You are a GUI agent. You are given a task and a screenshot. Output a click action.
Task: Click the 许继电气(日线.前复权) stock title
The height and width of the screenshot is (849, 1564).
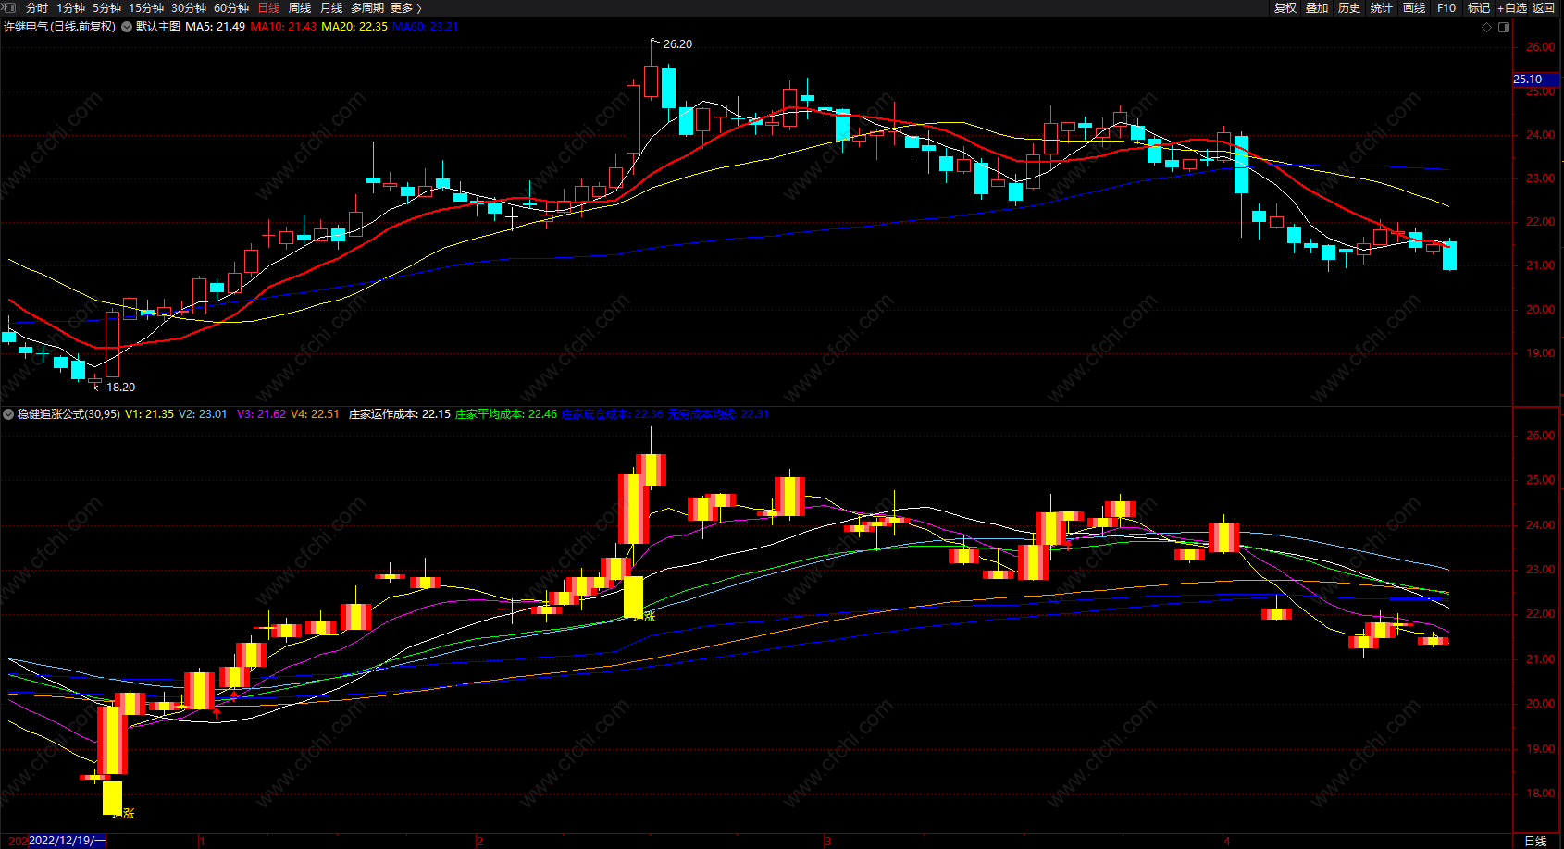[x=60, y=27]
